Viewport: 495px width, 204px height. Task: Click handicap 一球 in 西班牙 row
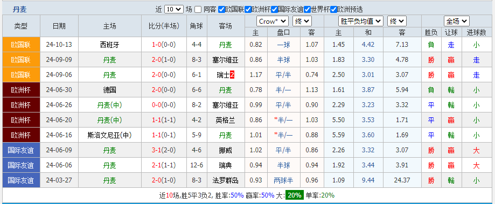(283, 45)
